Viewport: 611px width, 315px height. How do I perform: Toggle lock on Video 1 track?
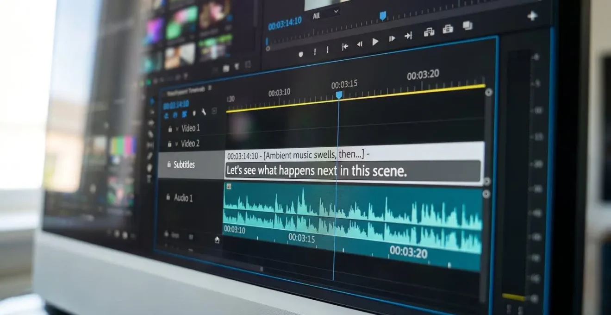(x=170, y=129)
